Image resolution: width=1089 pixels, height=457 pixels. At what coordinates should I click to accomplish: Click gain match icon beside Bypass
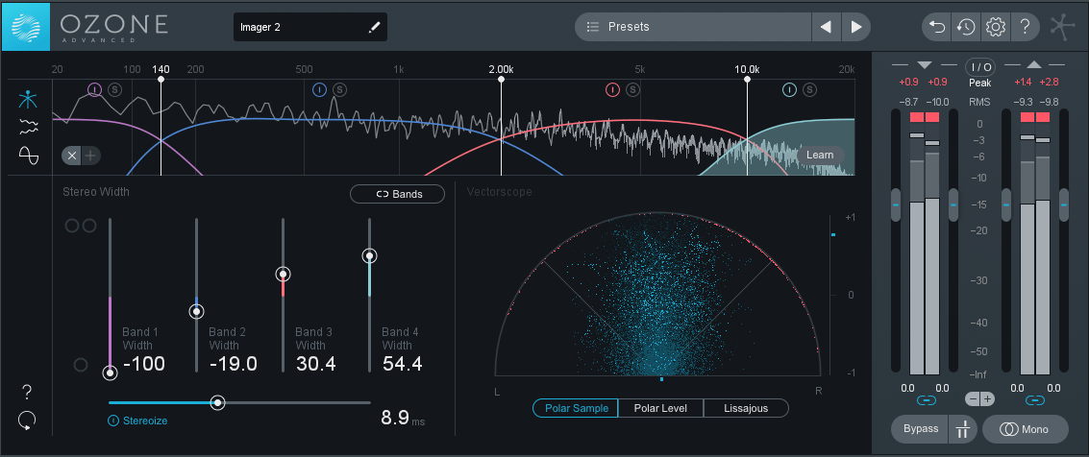[x=962, y=428]
